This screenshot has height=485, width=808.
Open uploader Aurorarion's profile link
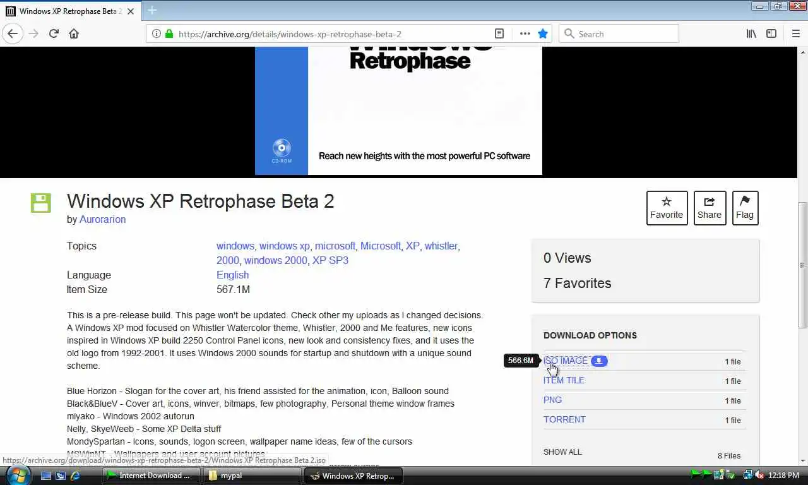(102, 219)
